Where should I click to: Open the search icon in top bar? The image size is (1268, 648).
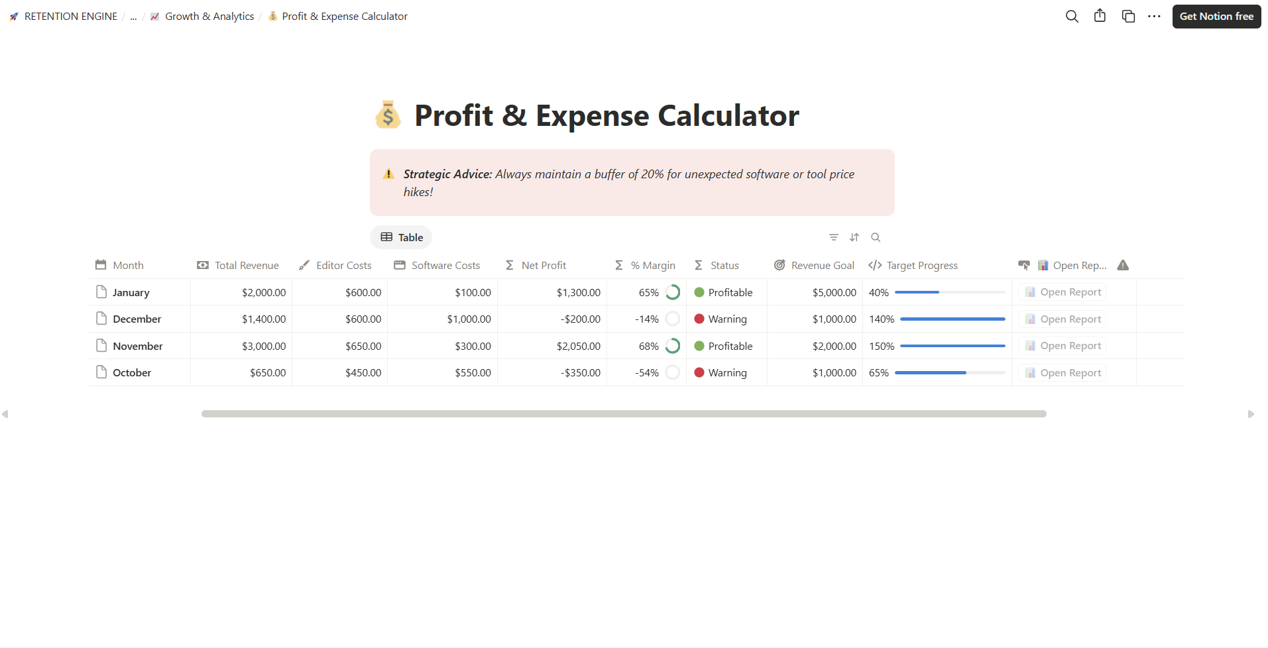[1072, 17]
